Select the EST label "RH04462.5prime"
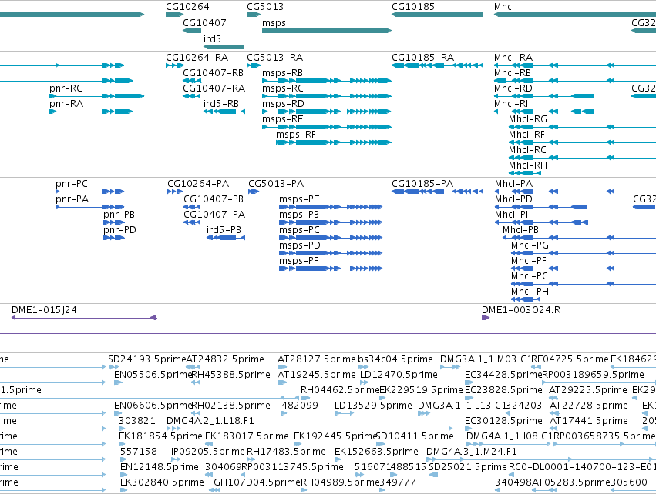The width and height of the screenshot is (656, 494). (x=340, y=390)
